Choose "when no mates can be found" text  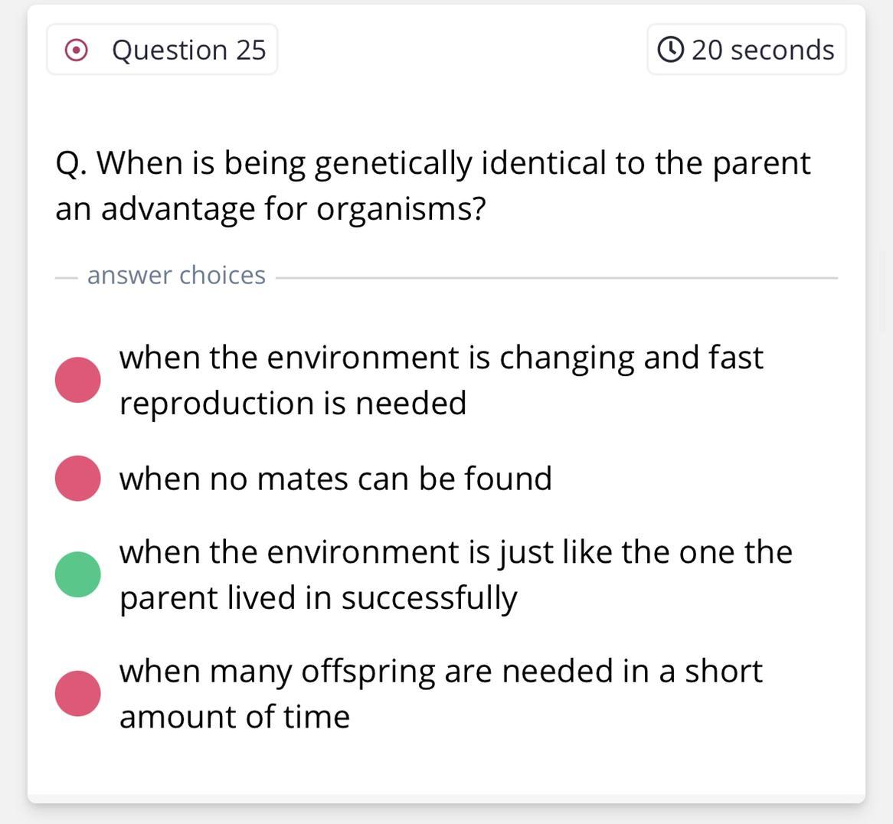pyautogui.click(x=335, y=479)
